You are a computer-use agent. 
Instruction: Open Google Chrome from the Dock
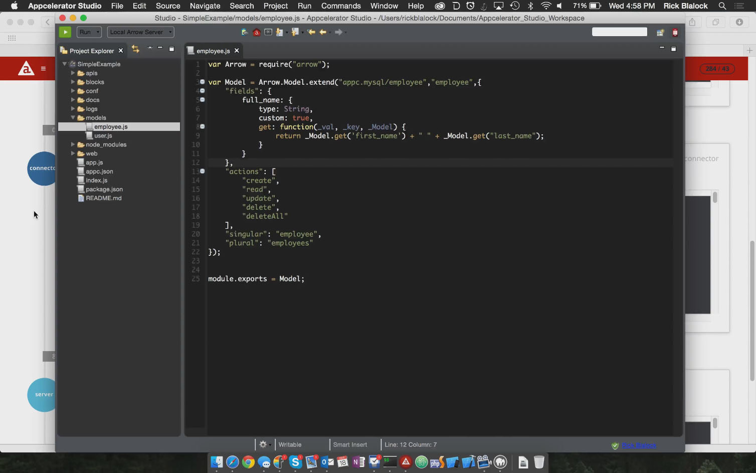coord(248,462)
